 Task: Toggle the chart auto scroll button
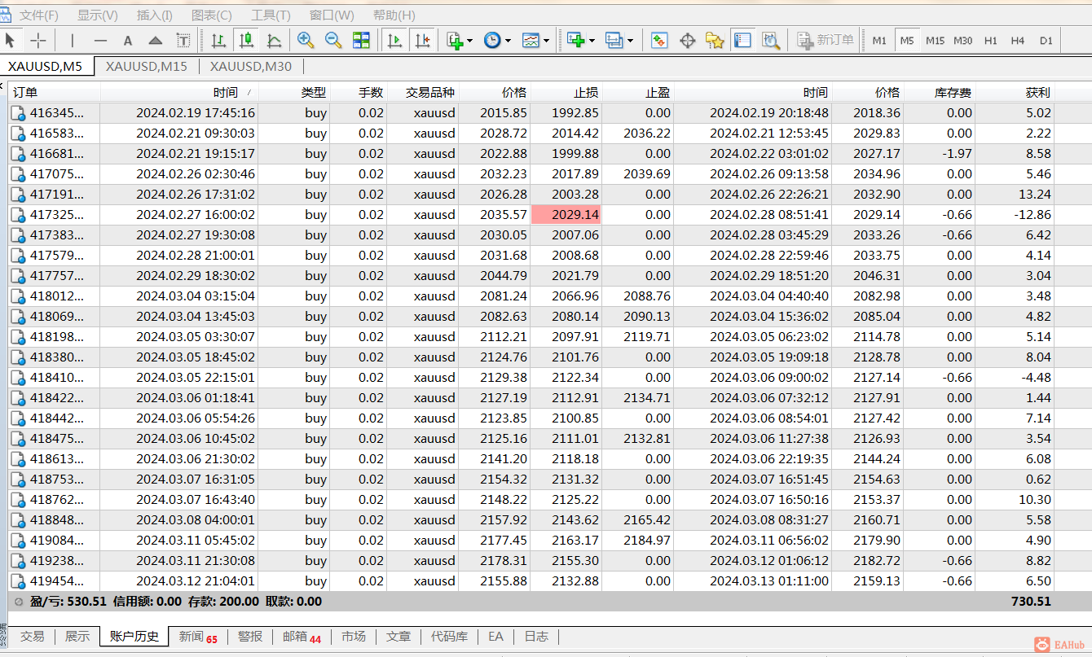394,40
